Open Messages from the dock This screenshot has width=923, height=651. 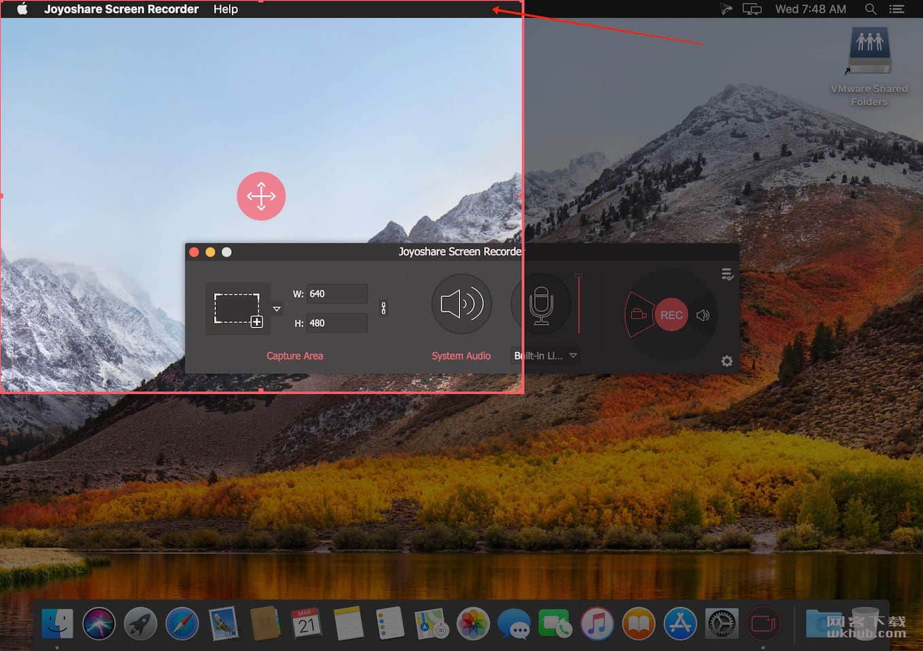point(515,623)
